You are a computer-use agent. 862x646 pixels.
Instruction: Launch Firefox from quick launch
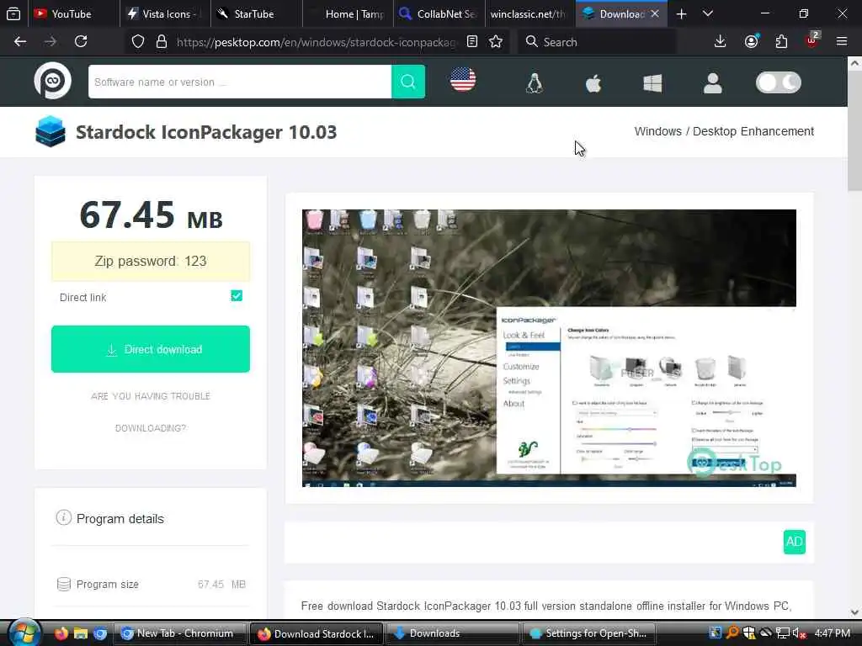61,633
